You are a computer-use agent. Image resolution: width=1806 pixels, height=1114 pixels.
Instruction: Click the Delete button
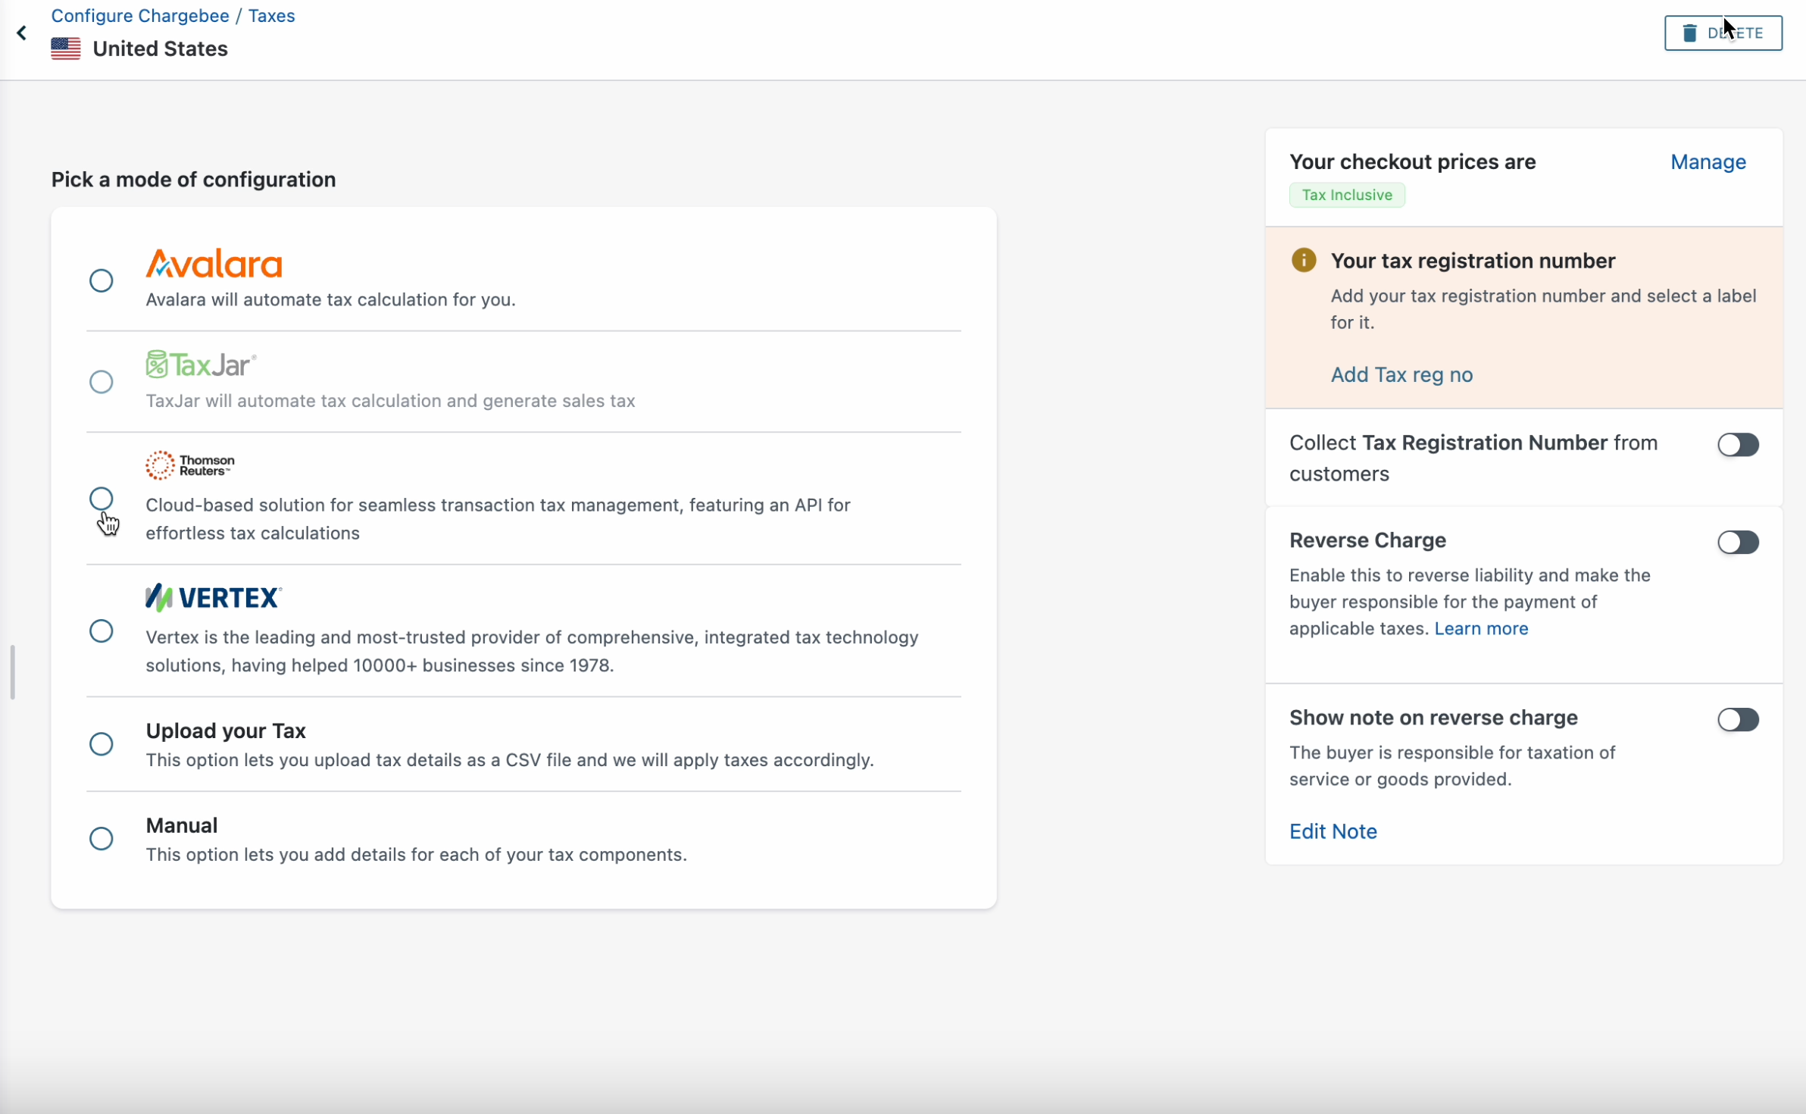point(1722,33)
